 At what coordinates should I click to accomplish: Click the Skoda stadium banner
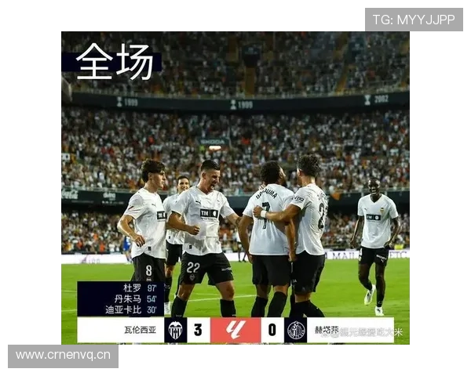click(x=213, y=142)
